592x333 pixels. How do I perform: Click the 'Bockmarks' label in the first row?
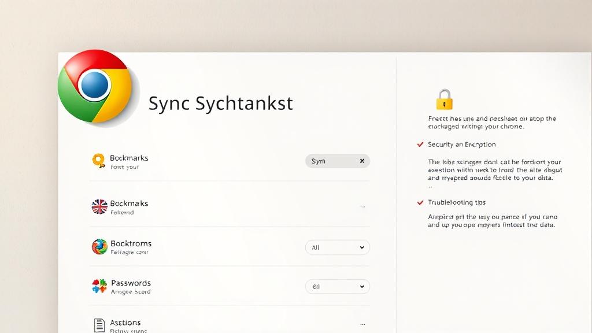click(x=129, y=158)
